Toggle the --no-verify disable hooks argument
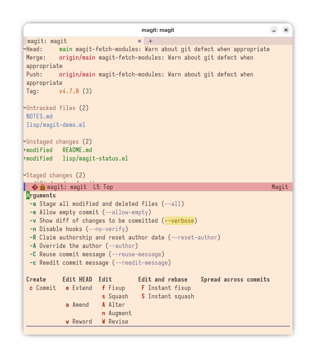 coord(79,229)
